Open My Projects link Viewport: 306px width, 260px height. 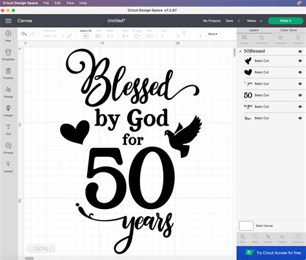pyautogui.click(x=212, y=21)
